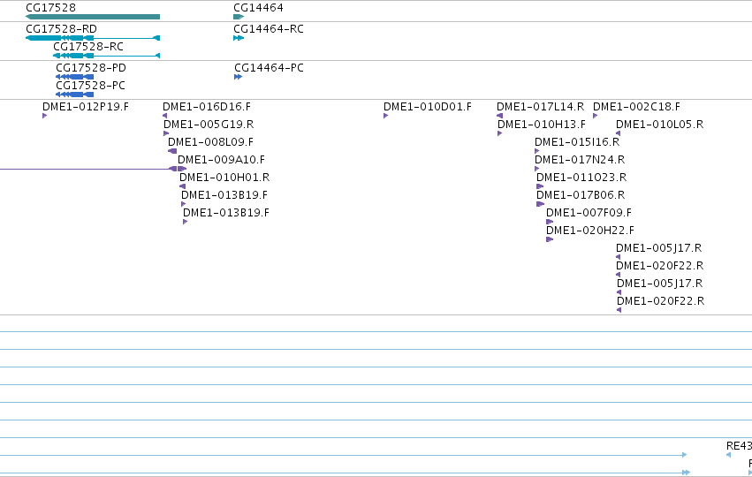Click the DME1-009A10.F label
Viewport: 752px width, 477px height.
pos(221,160)
